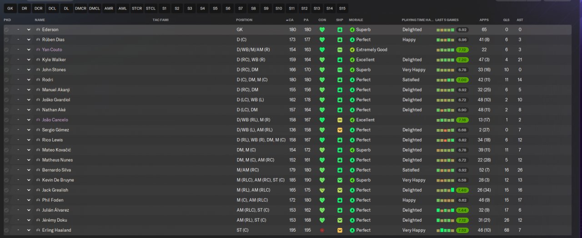
Task: Toggle the picked checkmark for Rúben Dias
Action: point(6,40)
